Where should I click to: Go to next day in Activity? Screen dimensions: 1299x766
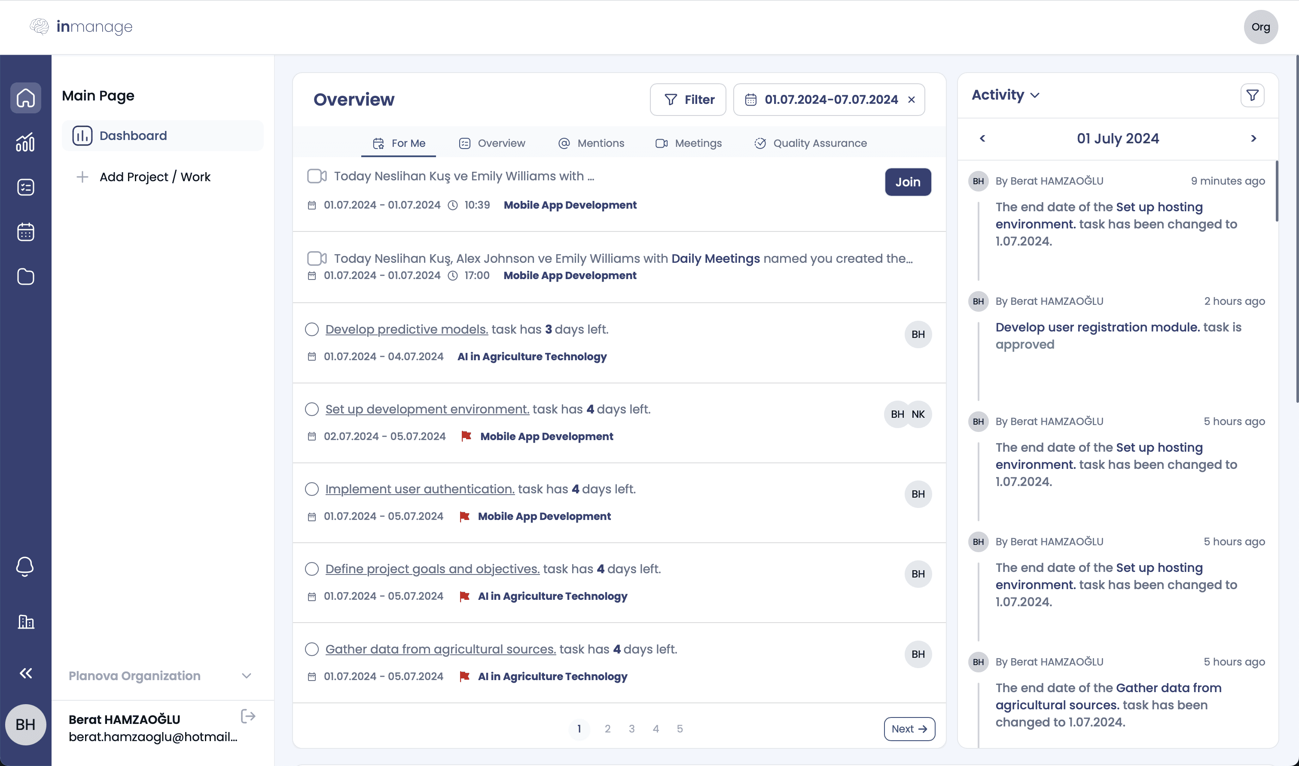[x=1253, y=138]
